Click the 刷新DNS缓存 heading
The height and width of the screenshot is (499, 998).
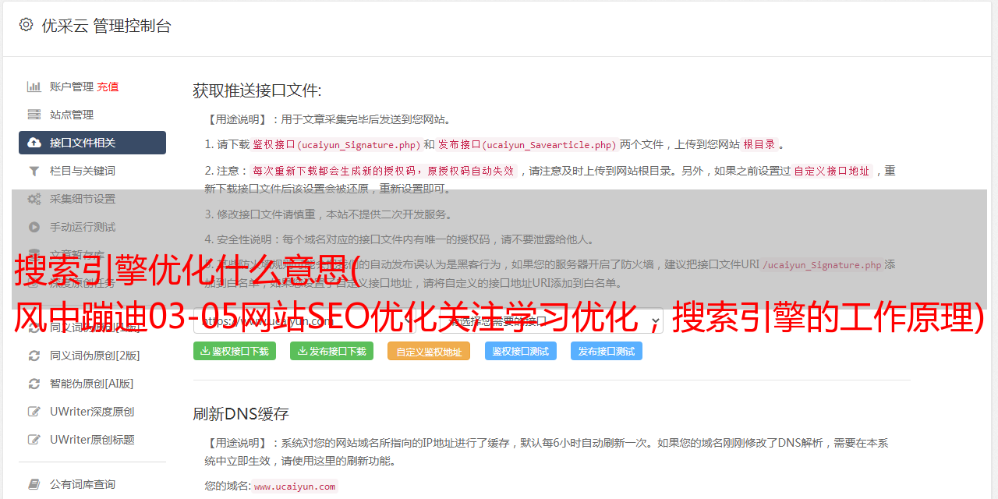[x=241, y=413]
